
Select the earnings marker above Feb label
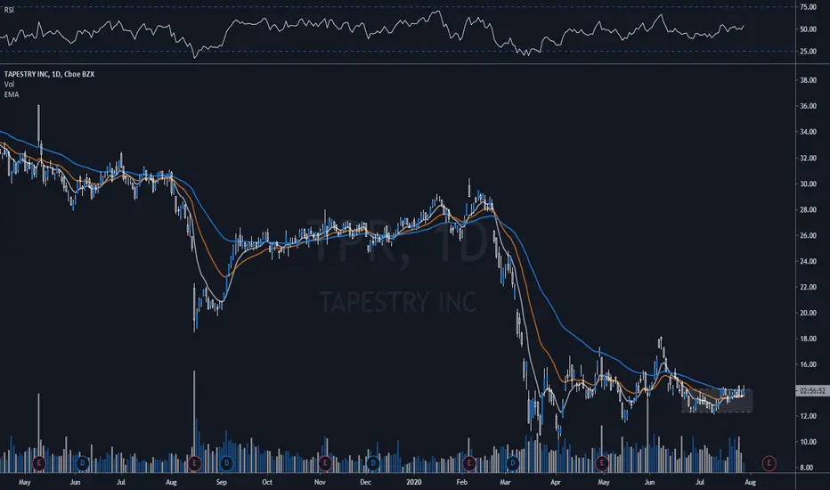pyautogui.click(x=469, y=463)
